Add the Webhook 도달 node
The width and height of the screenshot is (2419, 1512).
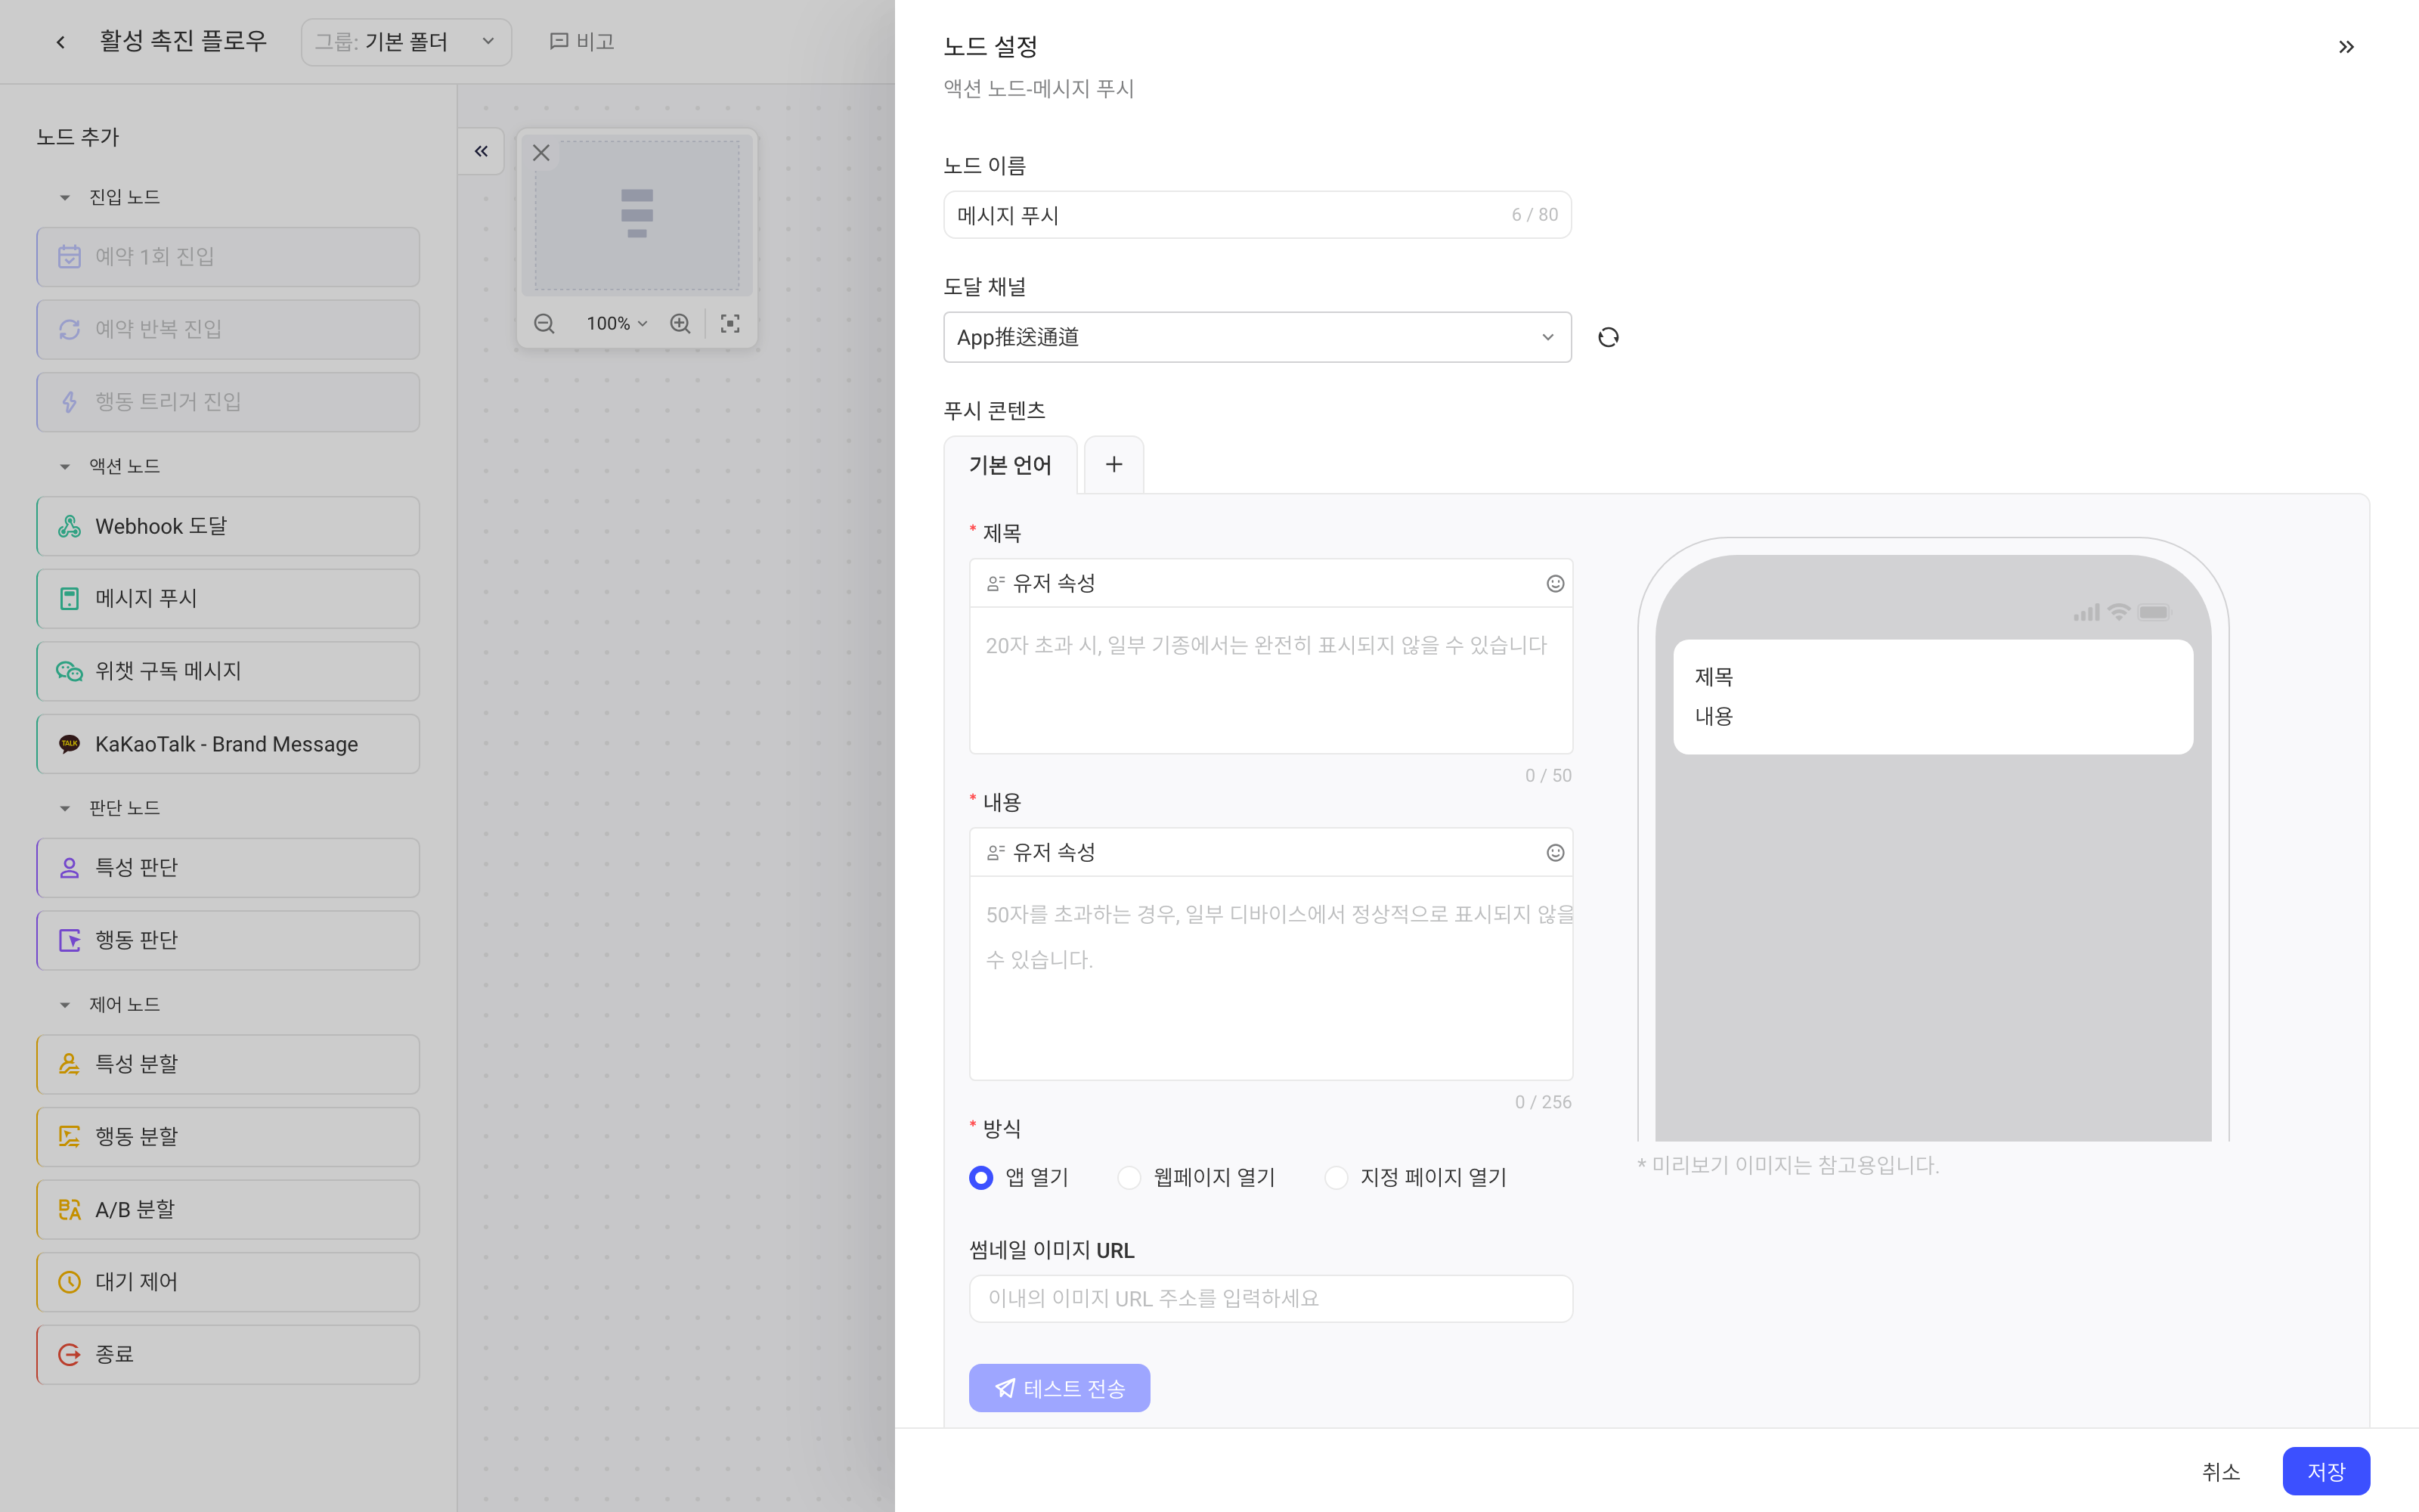[228, 526]
